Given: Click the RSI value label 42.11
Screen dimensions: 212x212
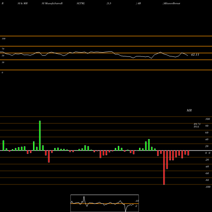Looking at the screenshot, I should coord(195,55).
